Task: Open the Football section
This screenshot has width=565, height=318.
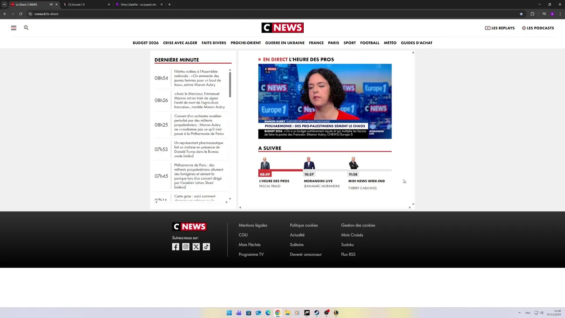Action: 369,43
